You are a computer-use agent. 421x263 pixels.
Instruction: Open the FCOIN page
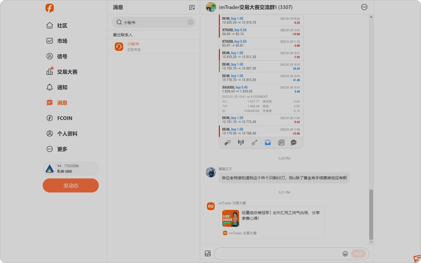click(x=59, y=118)
